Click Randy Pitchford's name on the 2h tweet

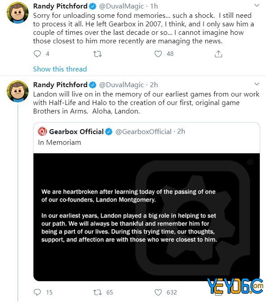click(60, 84)
